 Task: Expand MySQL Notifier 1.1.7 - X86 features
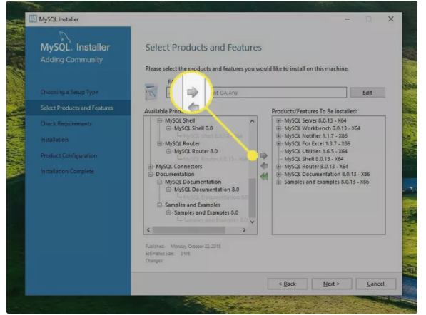coord(278,136)
